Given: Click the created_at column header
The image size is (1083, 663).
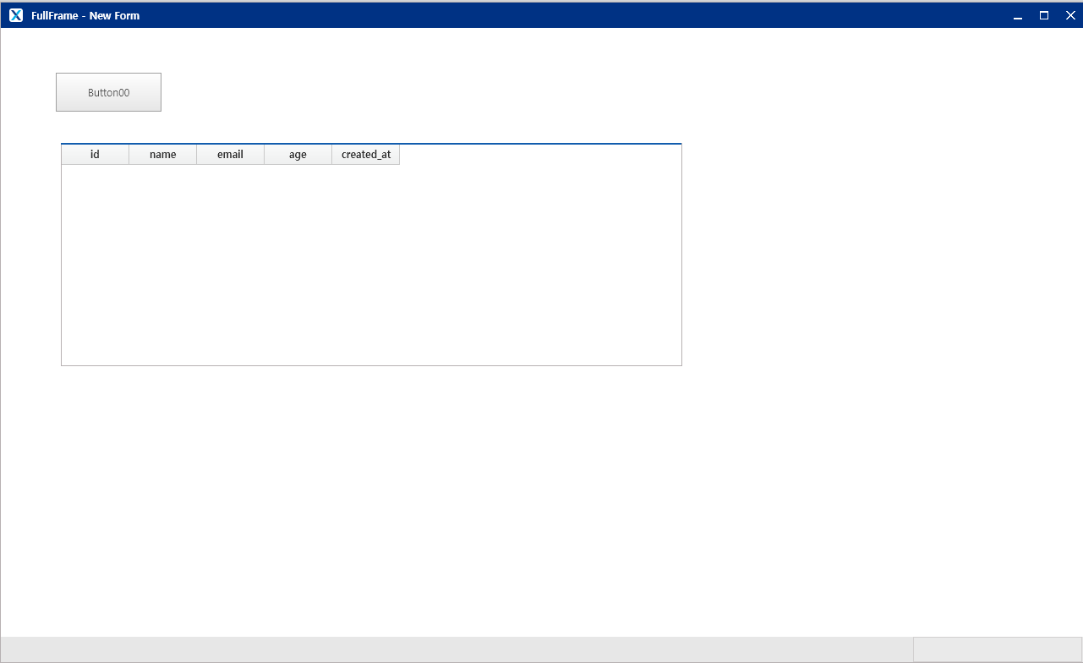Looking at the screenshot, I should coord(365,155).
